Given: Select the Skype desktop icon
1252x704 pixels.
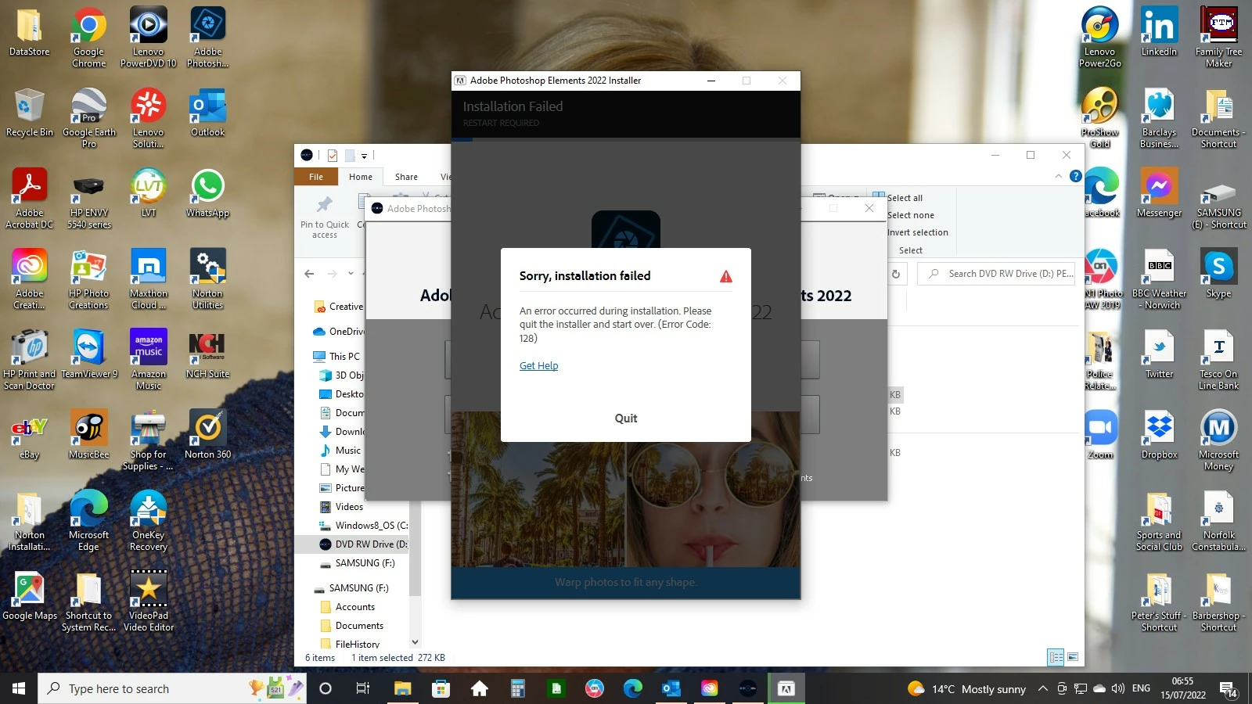Looking at the screenshot, I should point(1218,274).
